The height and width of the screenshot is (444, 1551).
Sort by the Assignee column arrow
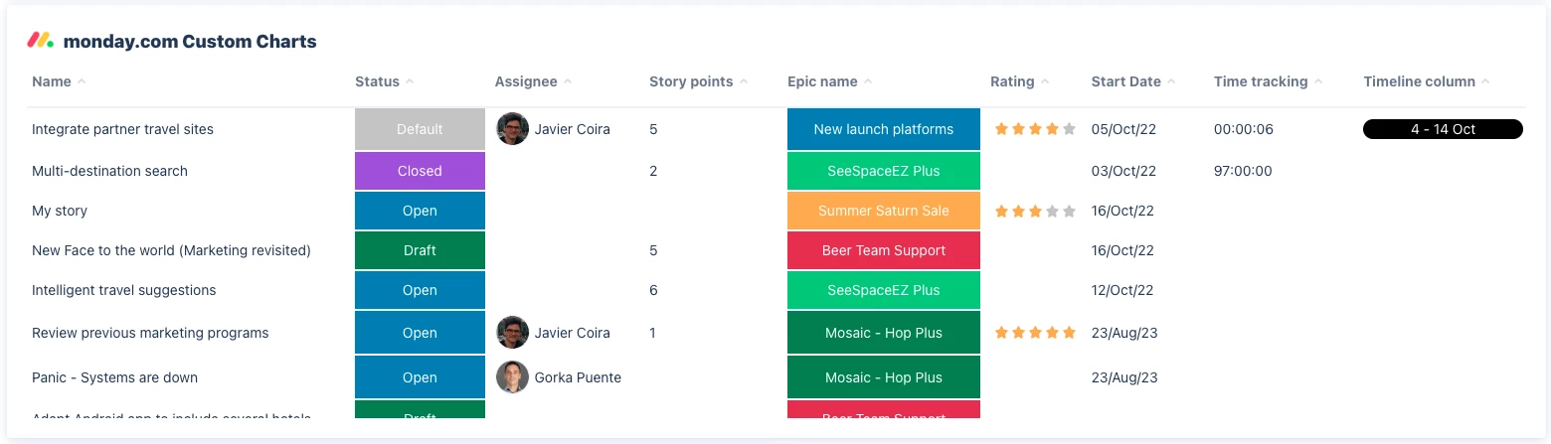(568, 81)
